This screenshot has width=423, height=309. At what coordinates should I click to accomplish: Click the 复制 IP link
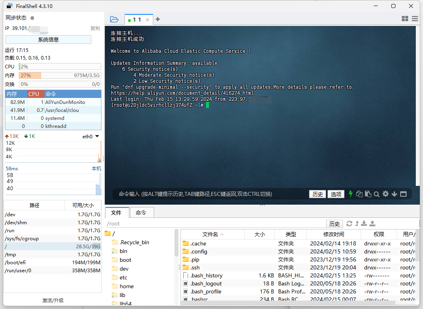coord(95,28)
